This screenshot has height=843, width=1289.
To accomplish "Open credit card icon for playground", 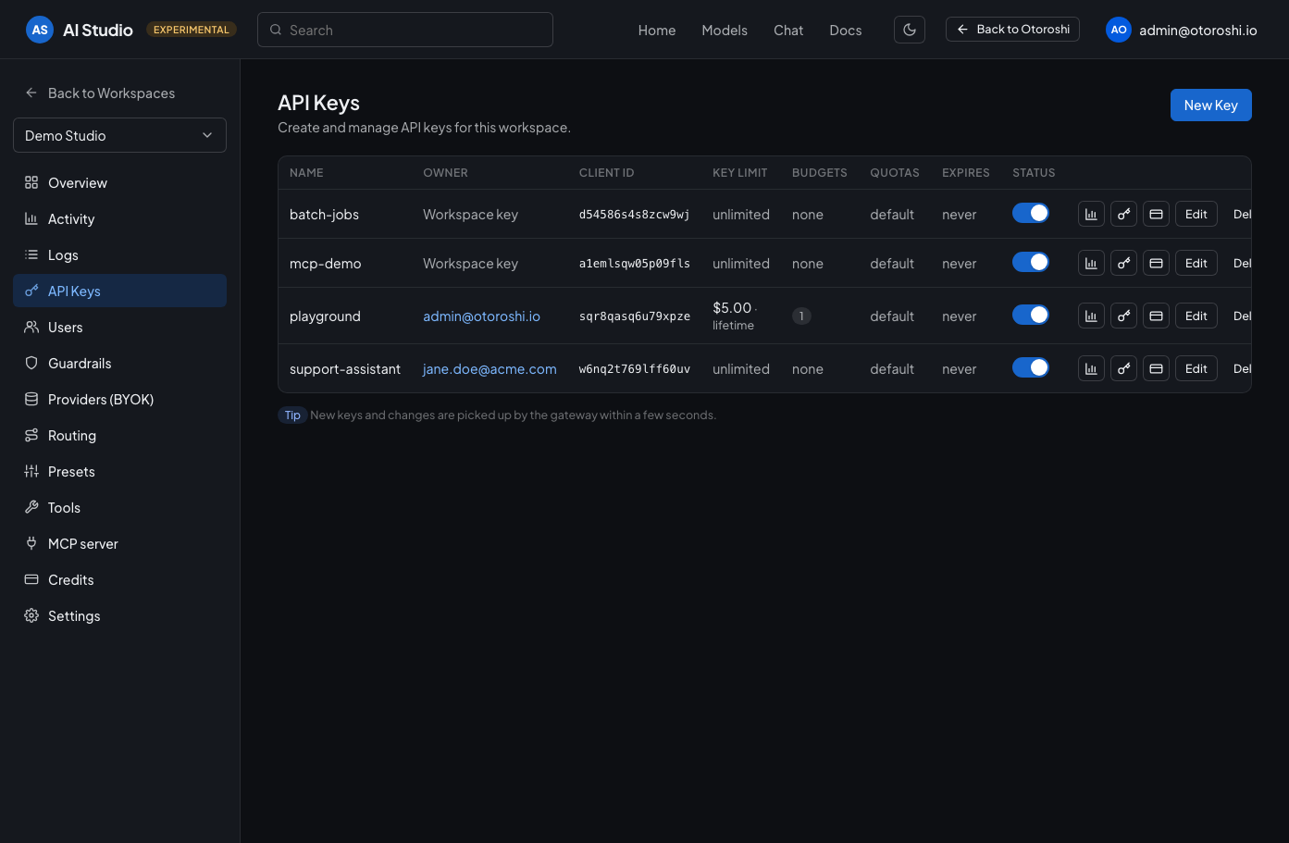I will 1156,316.
